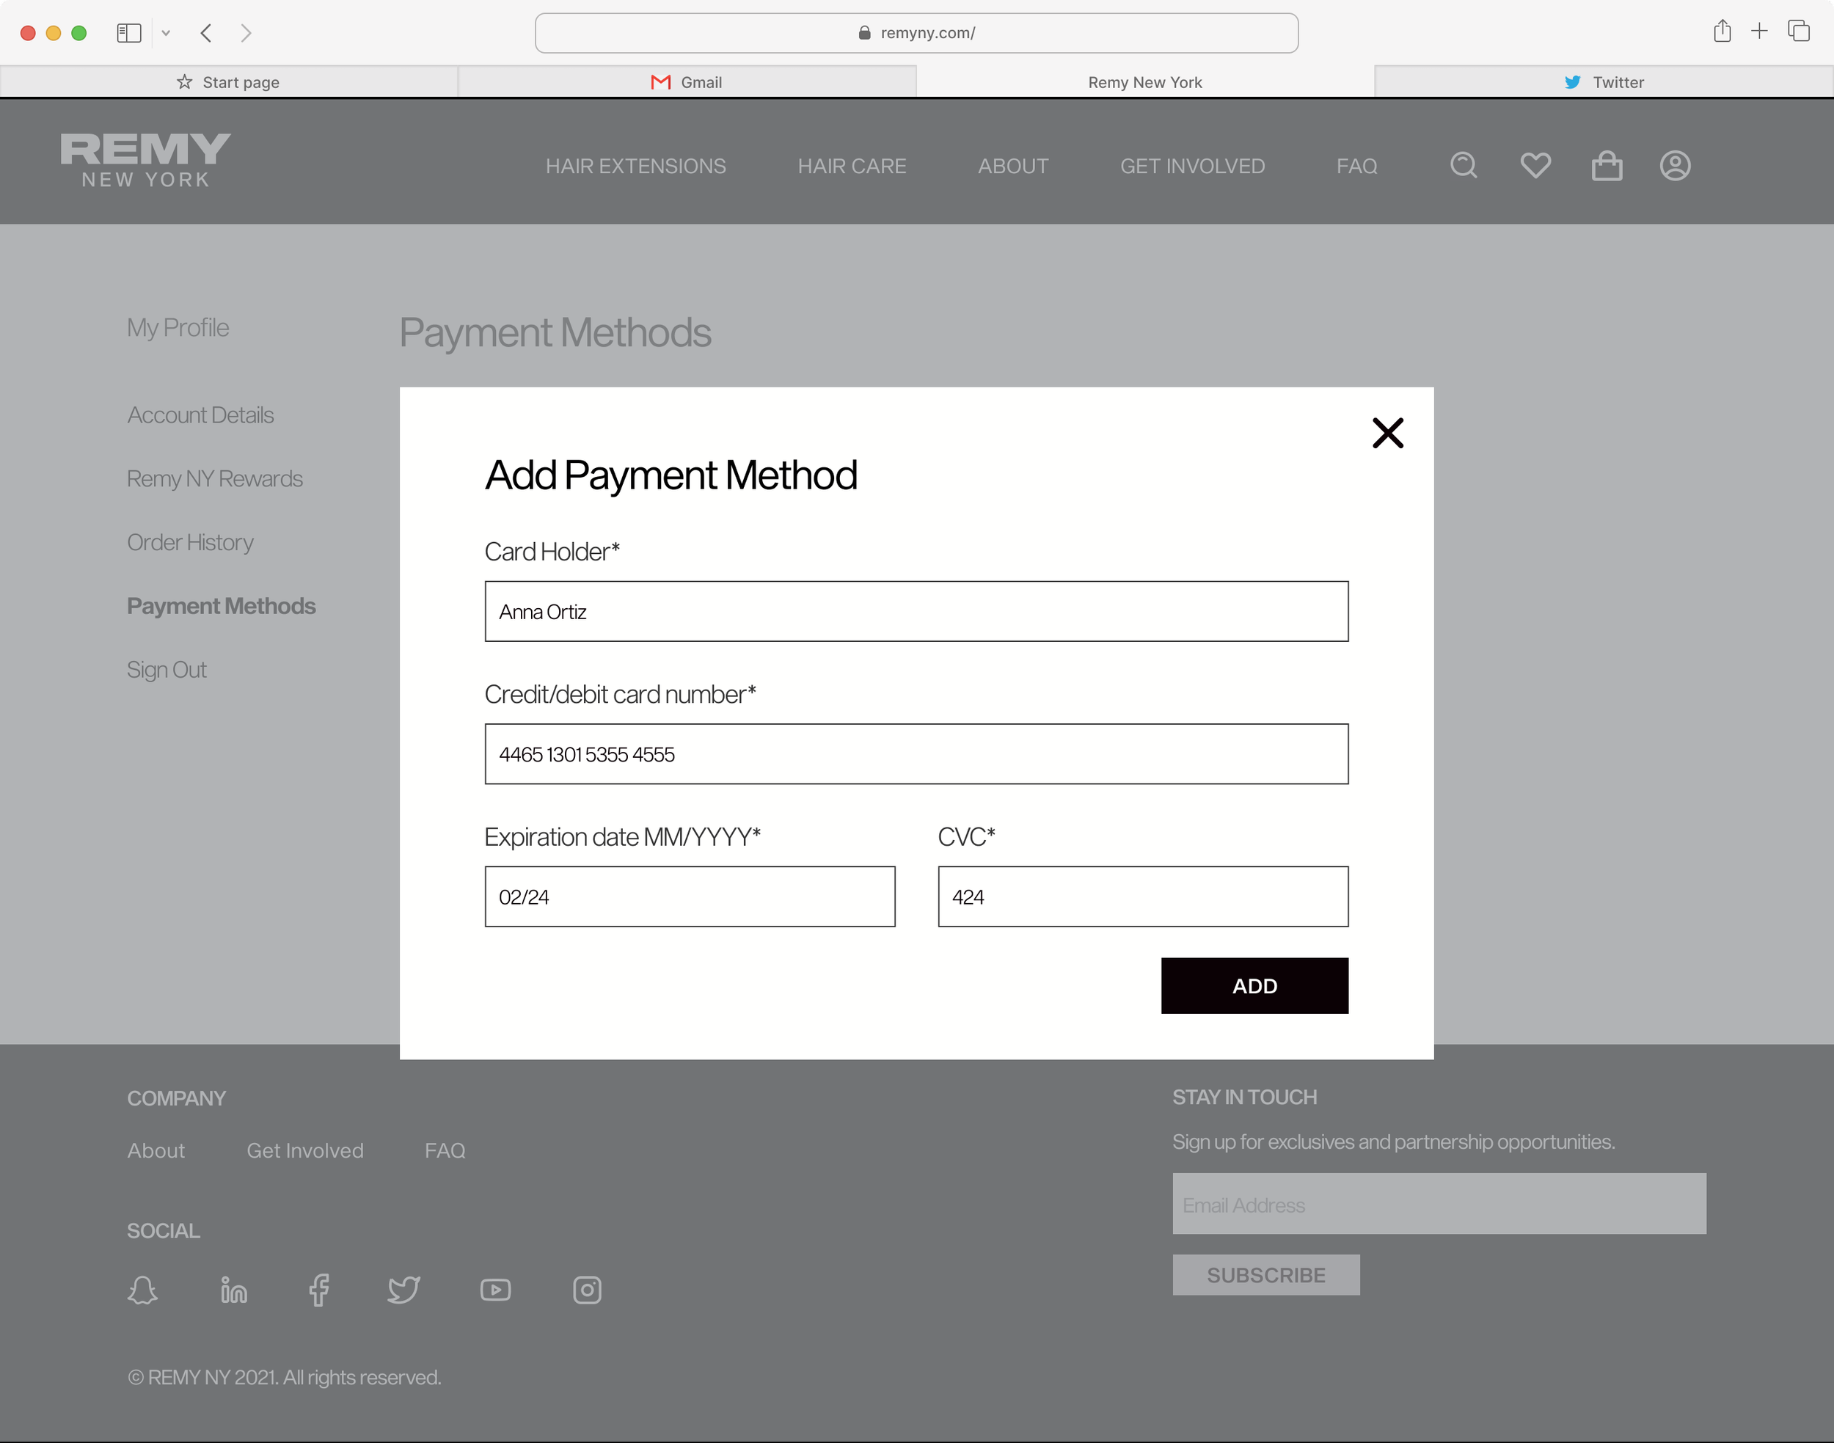The height and width of the screenshot is (1443, 1834).
Task: Click the CVC input field
Action: 1142,896
